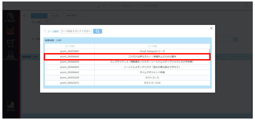Open the Mail sidebar icon
255x121 pixels.
(x=11, y=43)
